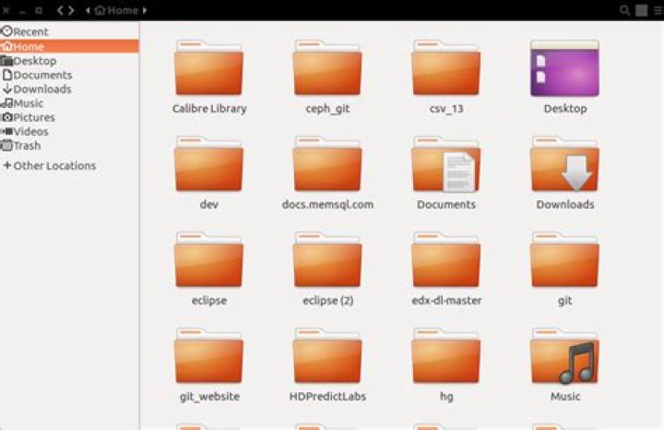The width and height of the screenshot is (664, 430).
Task: Open the hg folder icon
Action: [446, 356]
